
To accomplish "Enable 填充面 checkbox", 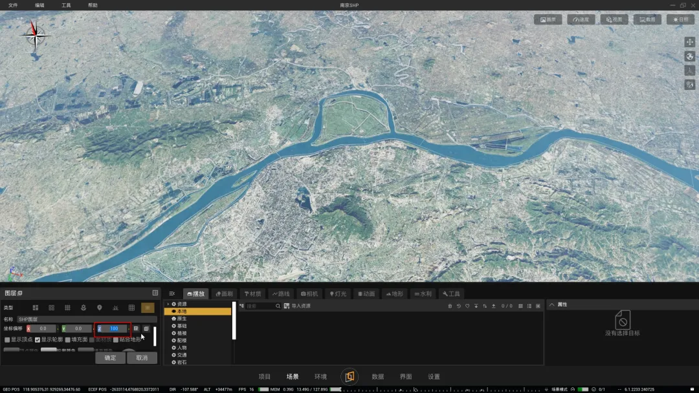I will [68, 339].
